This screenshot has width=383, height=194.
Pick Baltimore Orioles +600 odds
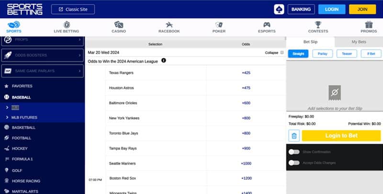(x=246, y=103)
